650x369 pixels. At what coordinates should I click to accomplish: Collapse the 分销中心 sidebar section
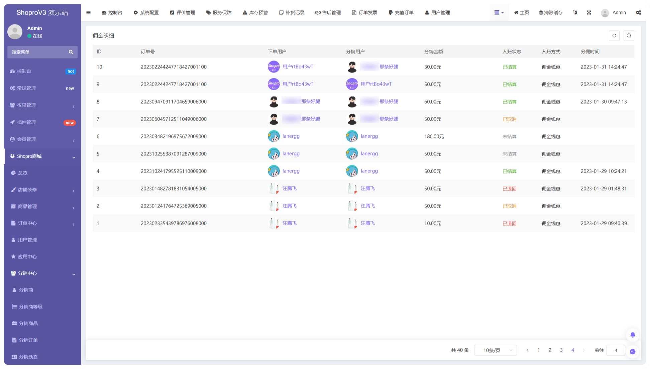click(42, 273)
